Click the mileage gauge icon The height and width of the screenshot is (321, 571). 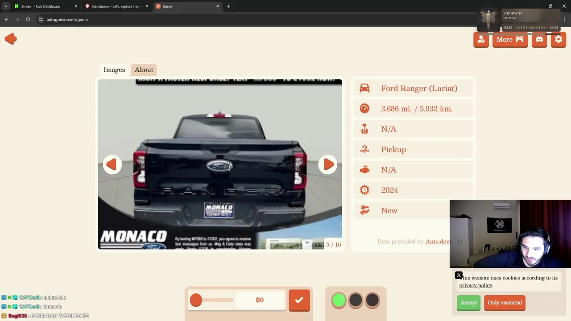(364, 108)
